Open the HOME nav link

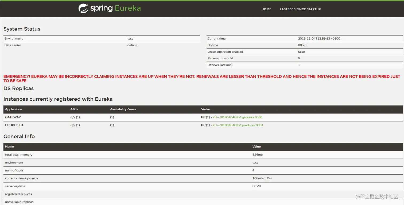(266, 9)
